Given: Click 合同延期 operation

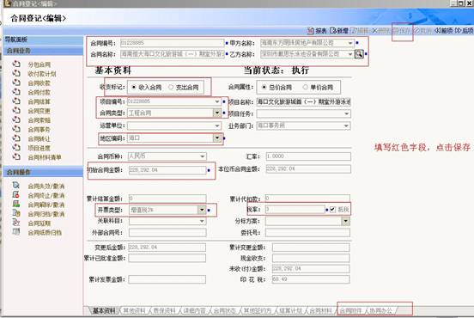Looking at the screenshot, I should point(39,223).
